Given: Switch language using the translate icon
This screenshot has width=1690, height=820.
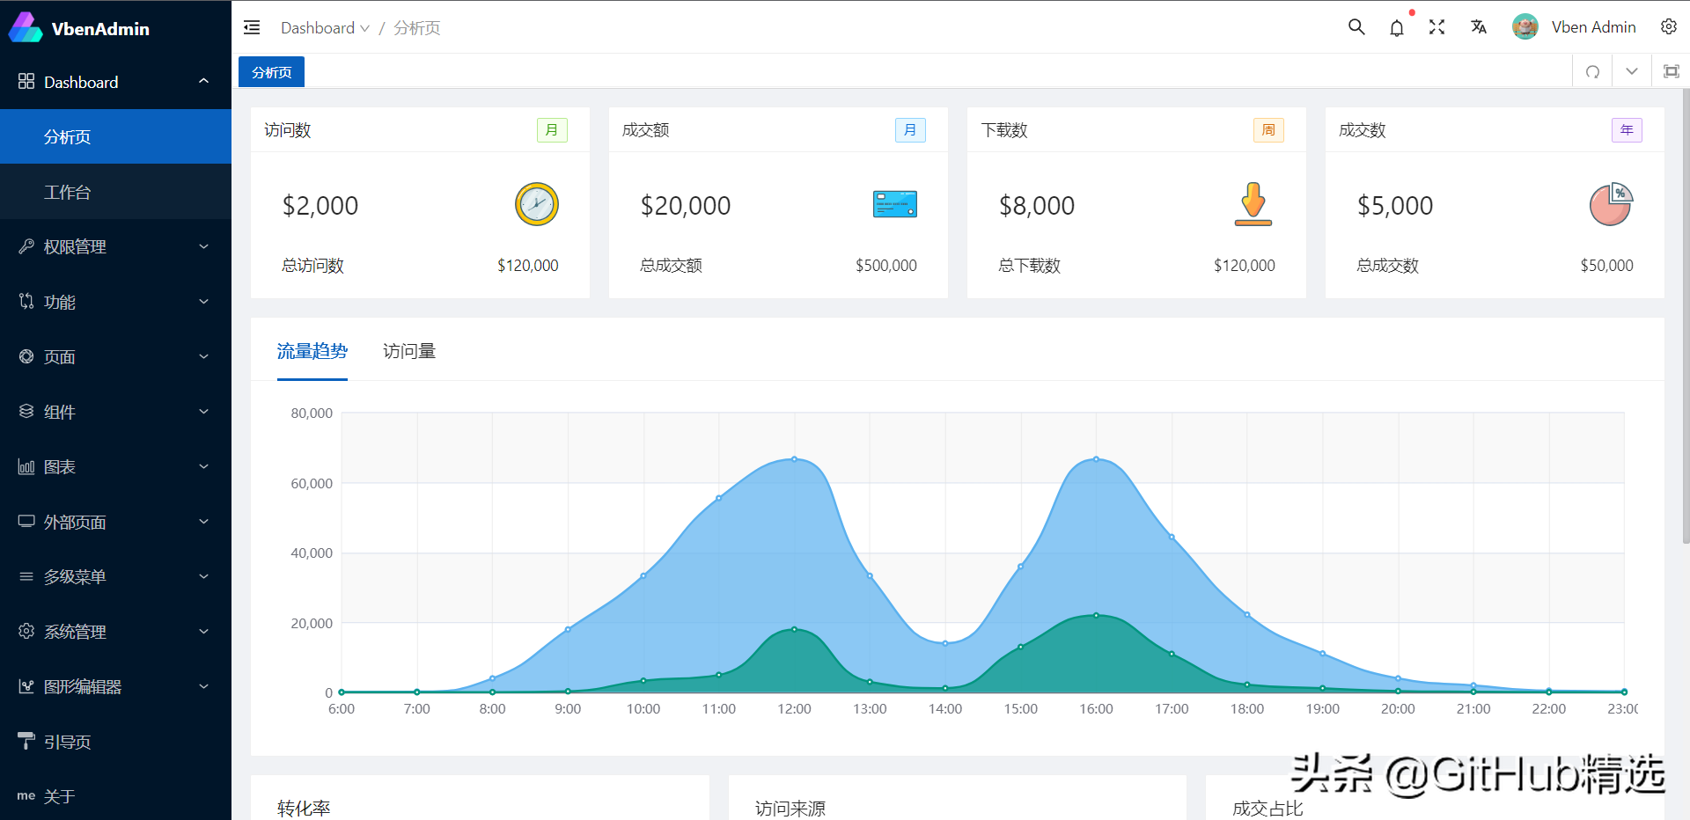Looking at the screenshot, I should coord(1478,27).
